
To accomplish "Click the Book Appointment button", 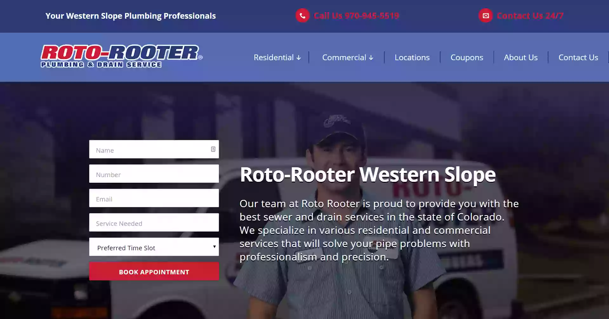I will click(x=154, y=271).
